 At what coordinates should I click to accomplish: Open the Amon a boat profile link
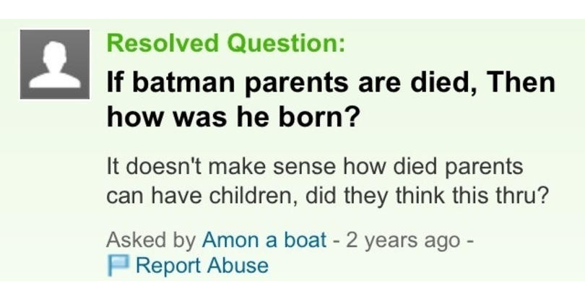[x=264, y=240]
